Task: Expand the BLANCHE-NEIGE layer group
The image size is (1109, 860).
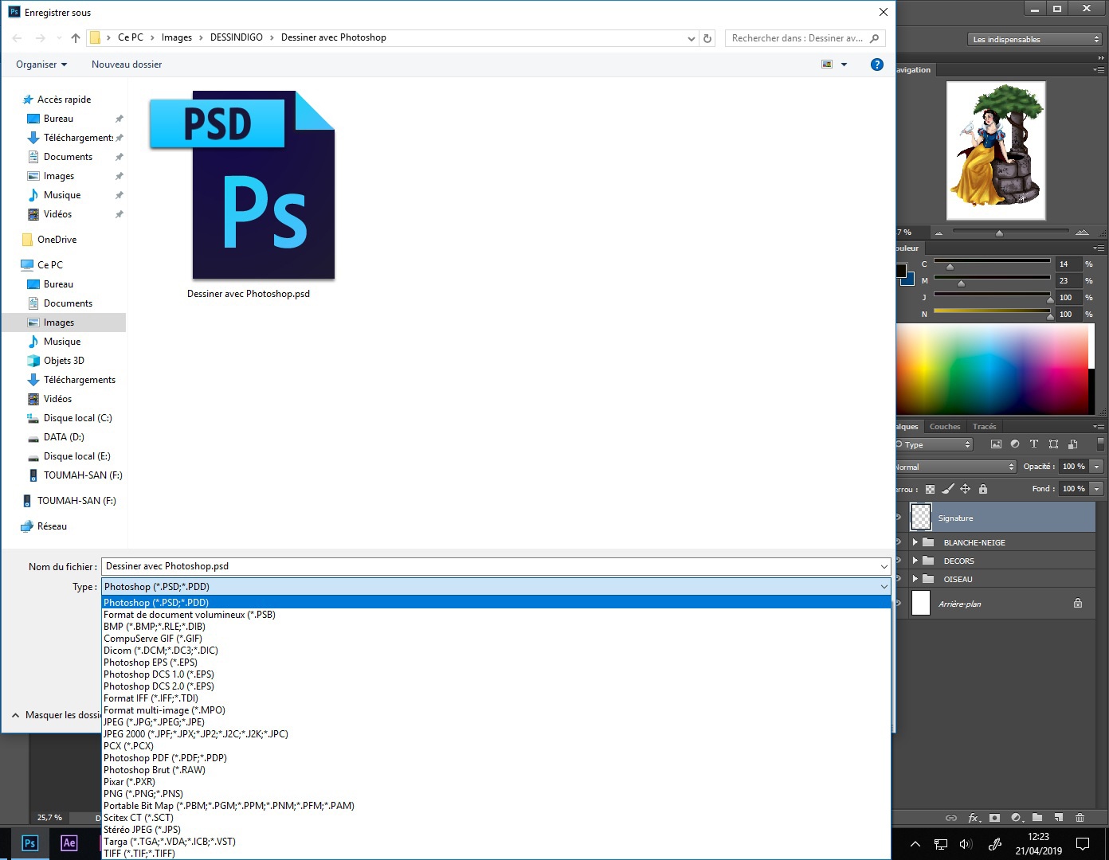Action: coord(915,542)
